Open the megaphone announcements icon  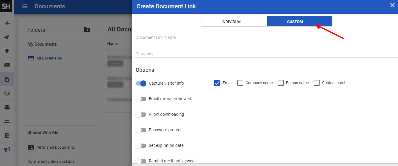(7, 149)
